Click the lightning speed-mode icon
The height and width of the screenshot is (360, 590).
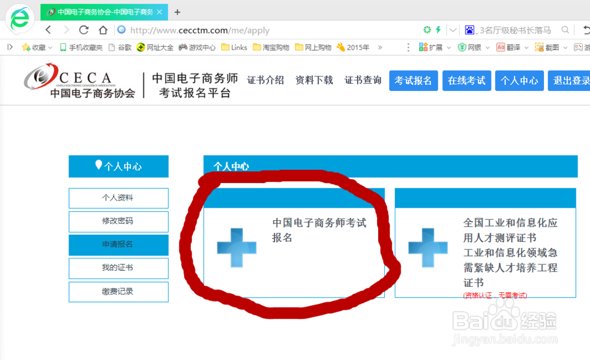click(x=438, y=30)
